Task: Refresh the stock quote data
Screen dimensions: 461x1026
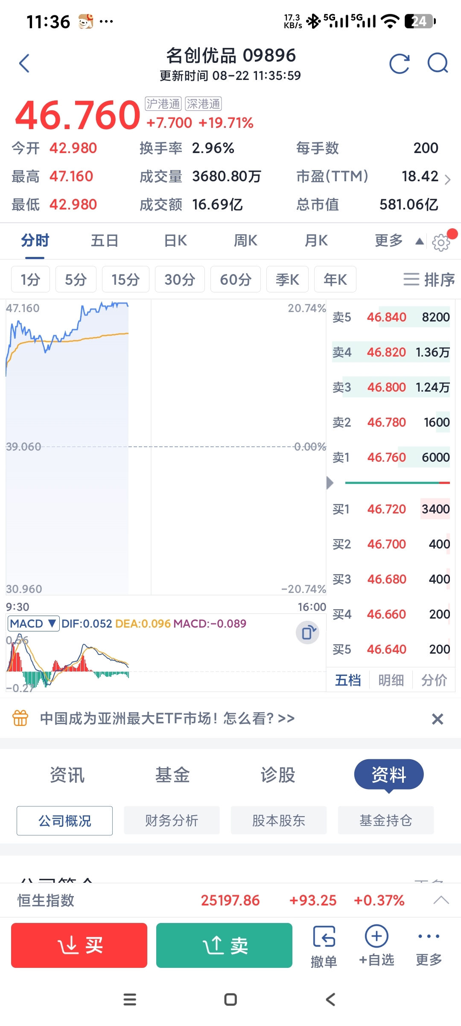Action: [400, 64]
